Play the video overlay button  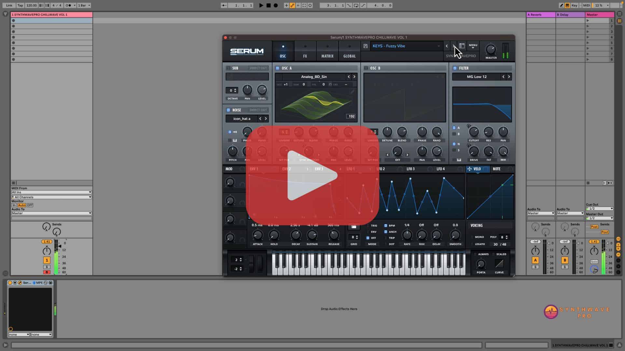(312, 175)
